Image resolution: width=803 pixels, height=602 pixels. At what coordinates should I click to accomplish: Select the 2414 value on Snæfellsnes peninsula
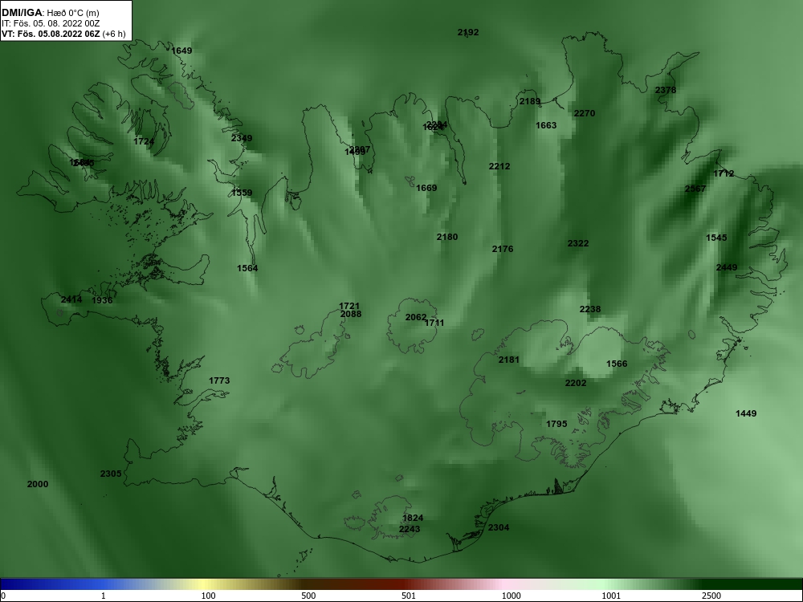71,299
